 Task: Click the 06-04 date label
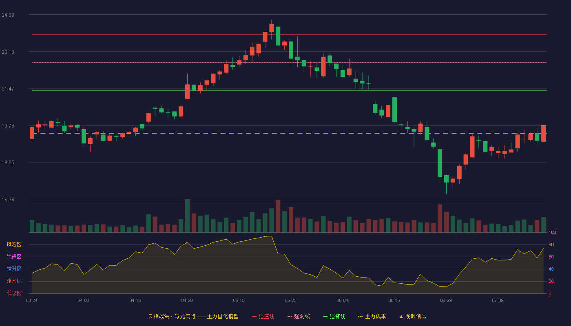pyautogui.click(x=342, y=300)
